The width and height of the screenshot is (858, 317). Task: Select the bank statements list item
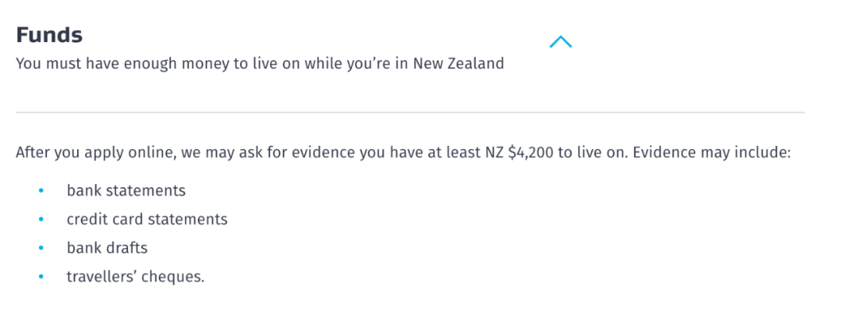tap(126, 190)
